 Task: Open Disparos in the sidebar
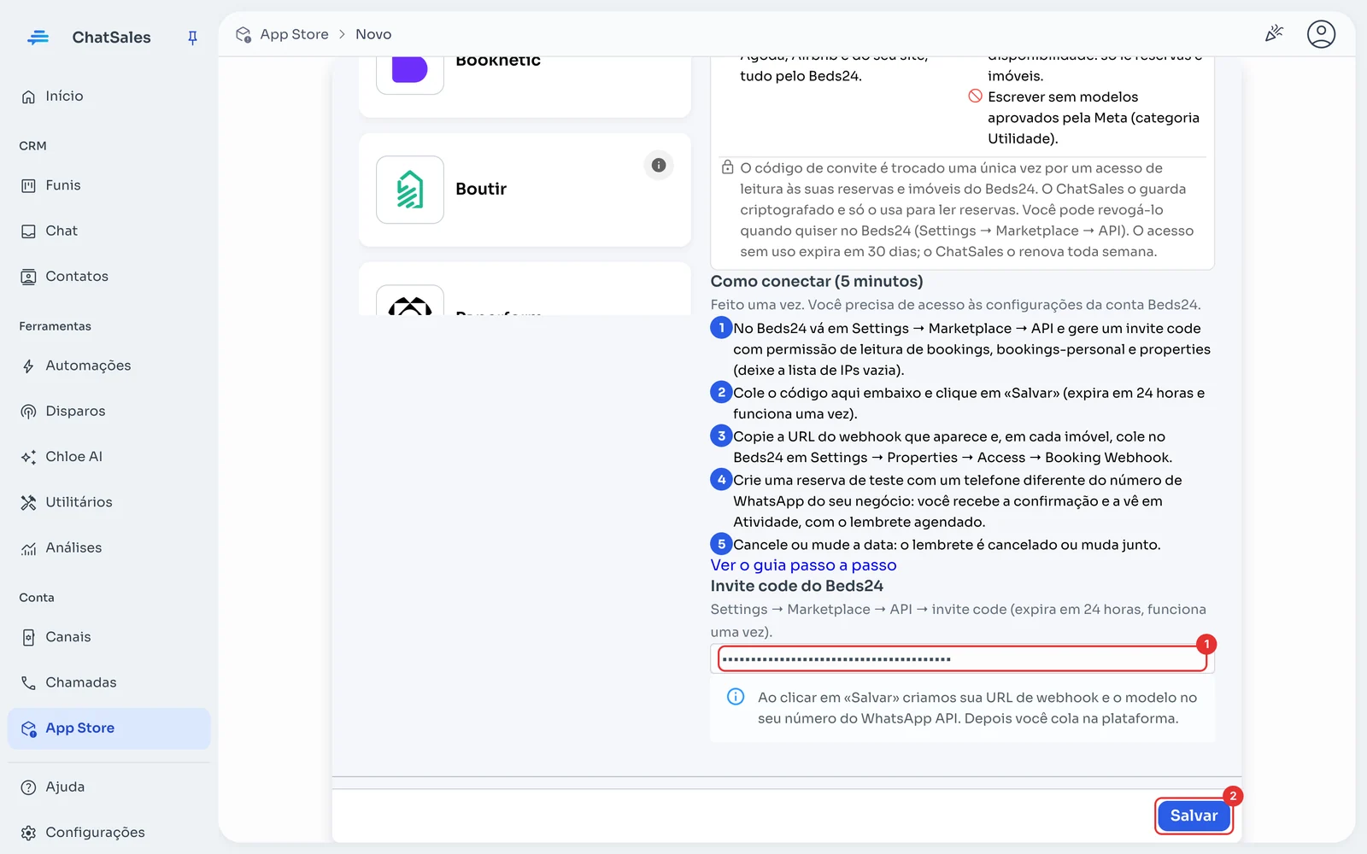click(109, 411)
